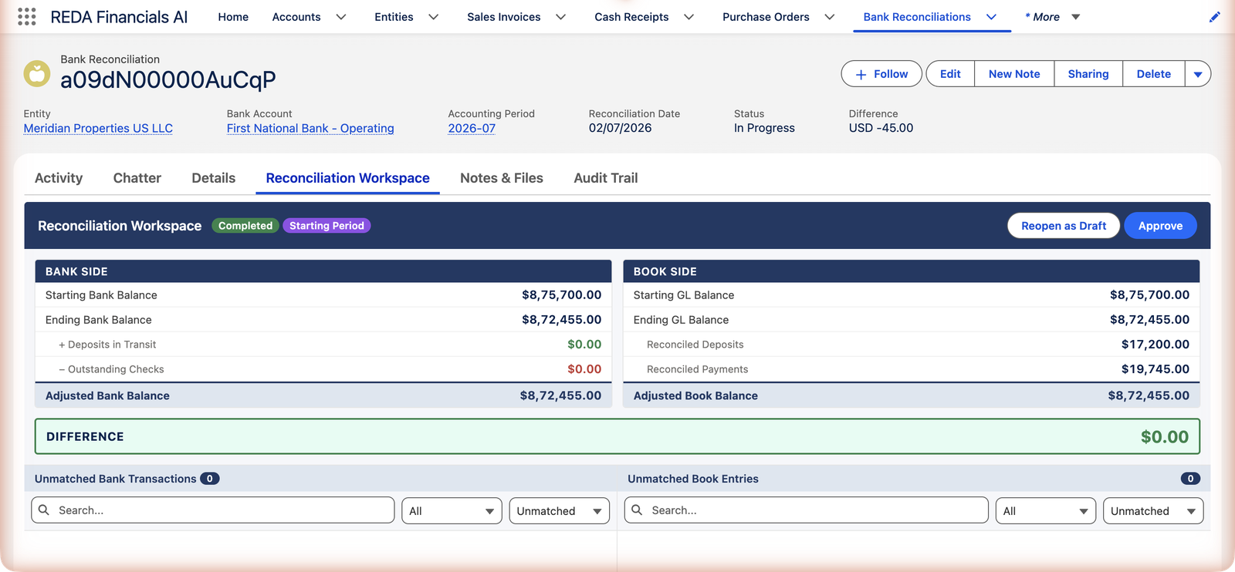This screenshot has height=572, width=1235.
Task: Open the Meridian Properties US LLC entity link
Action: [98, 128]
